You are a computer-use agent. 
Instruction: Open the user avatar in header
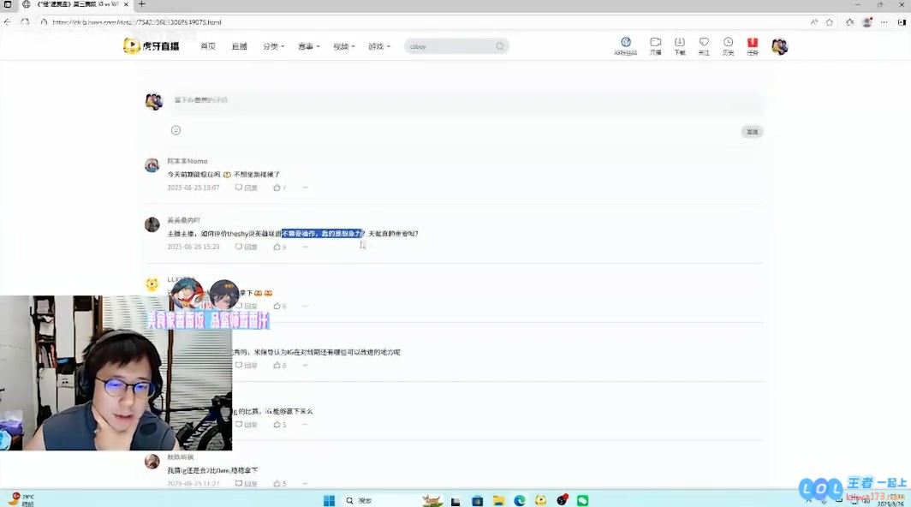pyautogui.click(x=780, y=46)
